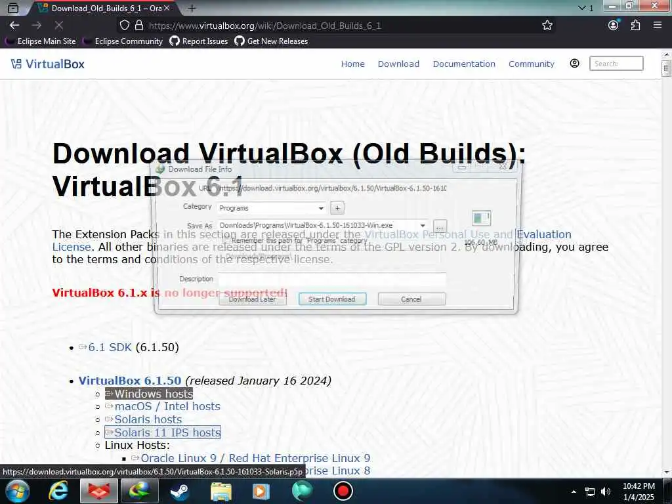This screenshot has height=504, width=672.
Task: Open the Eclipse Main Site bookmark
Action: pyautogui.click(x=41, y=41)
